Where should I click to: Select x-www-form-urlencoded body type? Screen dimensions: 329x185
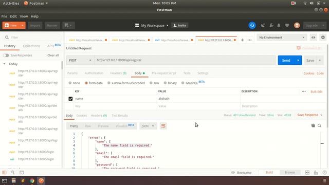click(x=108, y=83)
